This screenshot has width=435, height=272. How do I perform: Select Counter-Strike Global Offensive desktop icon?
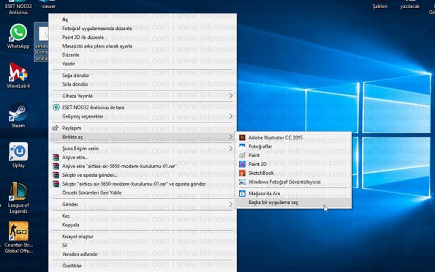(x=18, y=237)
